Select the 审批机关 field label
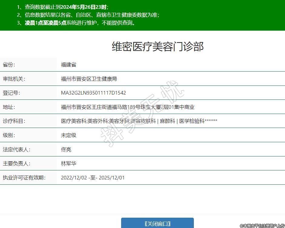Image resolution: width=285 pixels, height=228 pixels. 14,79
